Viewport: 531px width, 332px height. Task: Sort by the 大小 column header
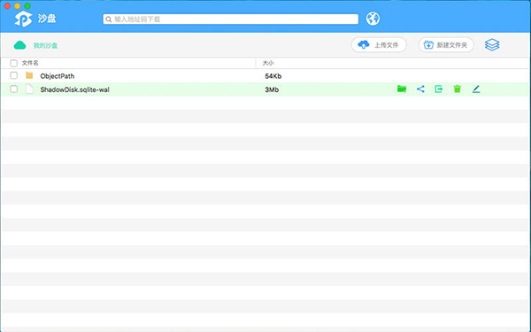click(x=268, y=63)
